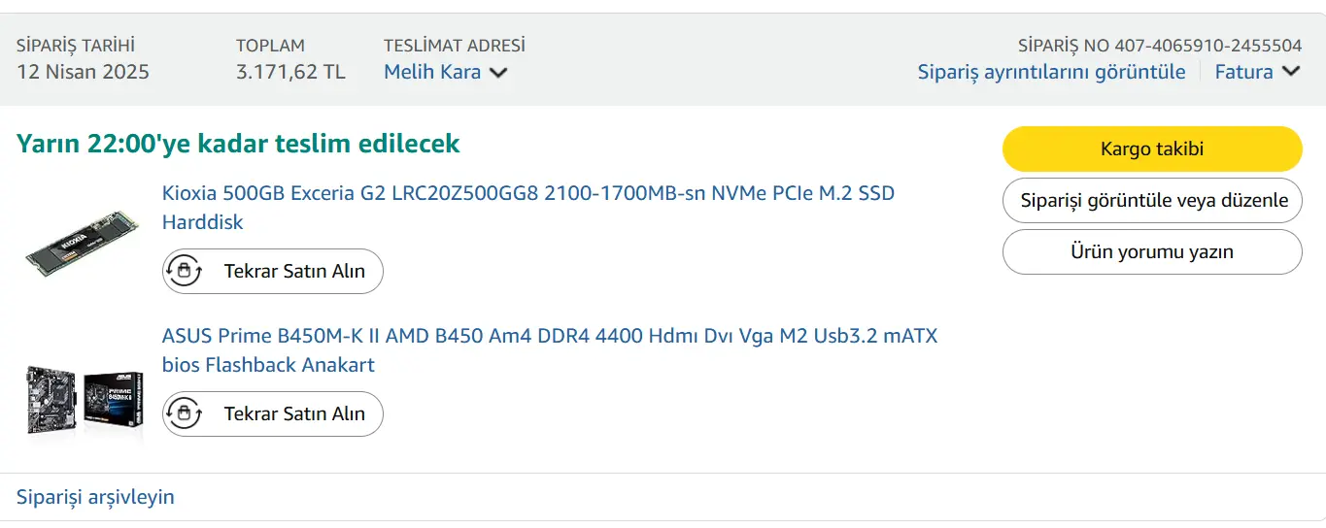This screenshot has height=528, width=1326.
Task: Open the Fatura dropdown arrow
Action: point(1291,72)
